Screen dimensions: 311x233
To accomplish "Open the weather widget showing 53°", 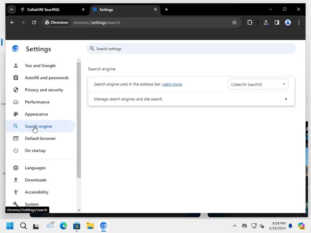I will pos(50,225).
